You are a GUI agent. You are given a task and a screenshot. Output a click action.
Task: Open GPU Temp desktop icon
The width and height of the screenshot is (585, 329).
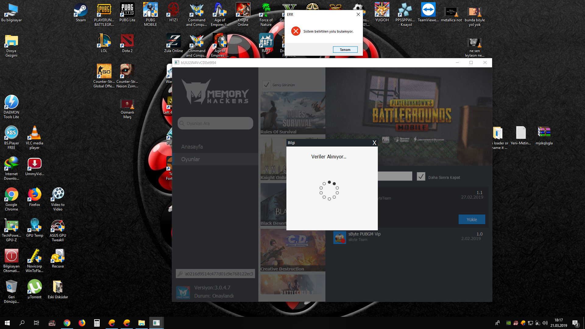[x=34, y=228]
